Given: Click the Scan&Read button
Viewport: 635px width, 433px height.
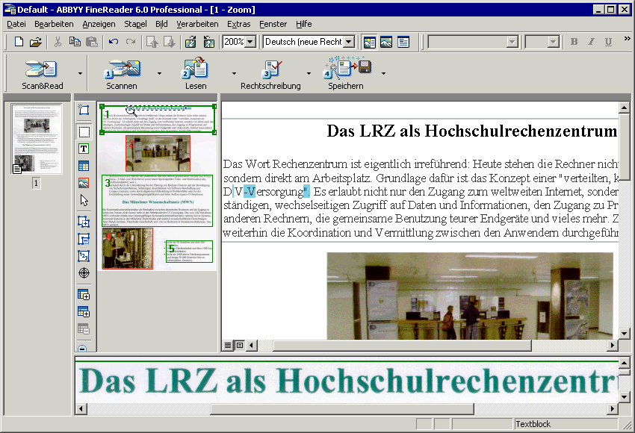Looking at the screenshot, I should 42,74.
